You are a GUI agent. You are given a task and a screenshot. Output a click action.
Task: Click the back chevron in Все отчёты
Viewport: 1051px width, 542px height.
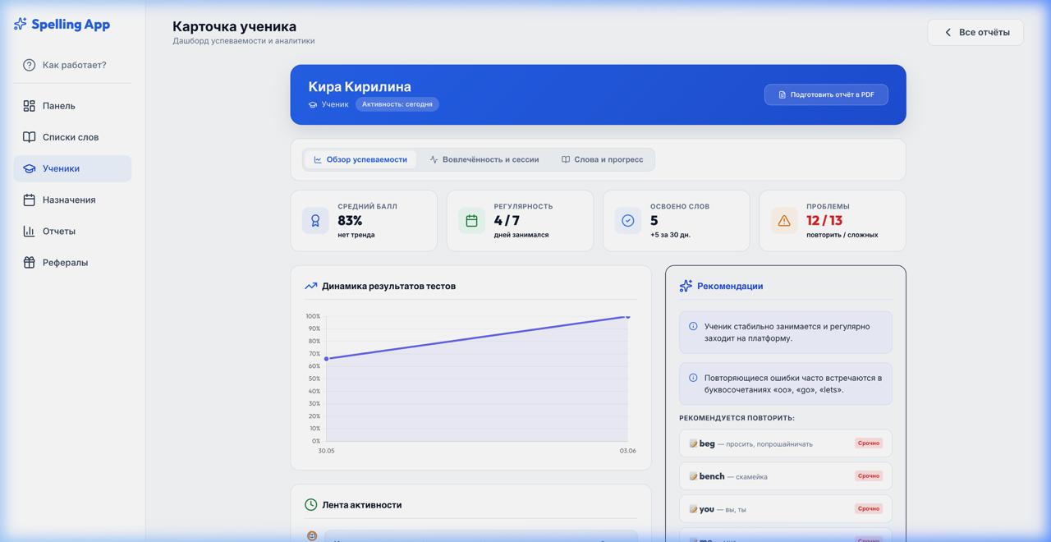pos(948,32)
